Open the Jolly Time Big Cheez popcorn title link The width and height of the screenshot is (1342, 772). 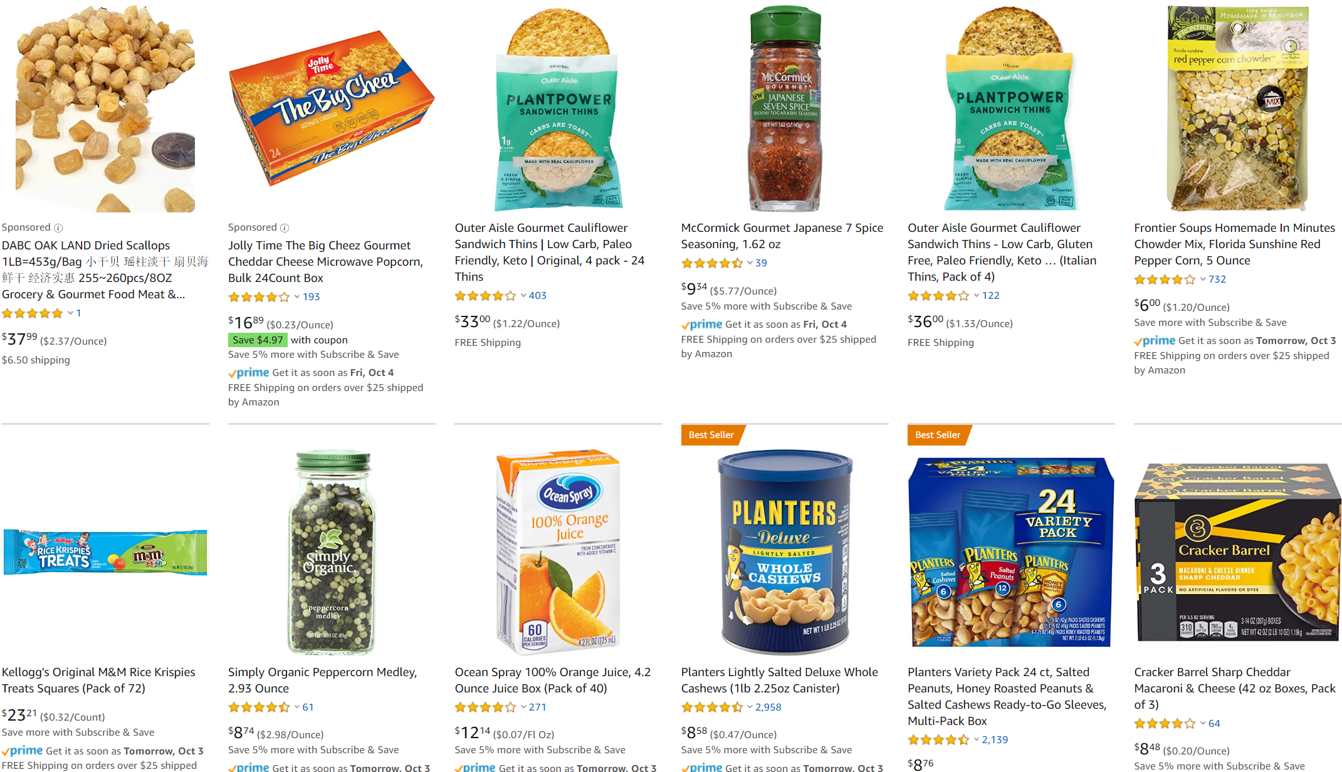(325, 261)
